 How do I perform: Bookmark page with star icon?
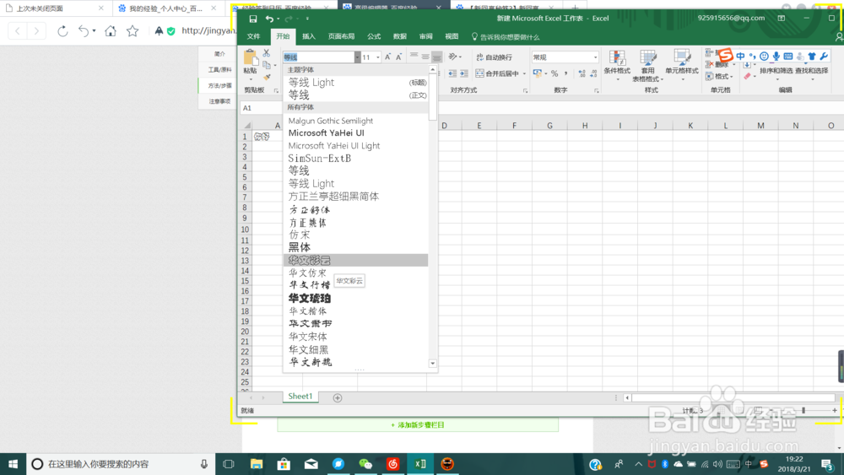(133, 31)
